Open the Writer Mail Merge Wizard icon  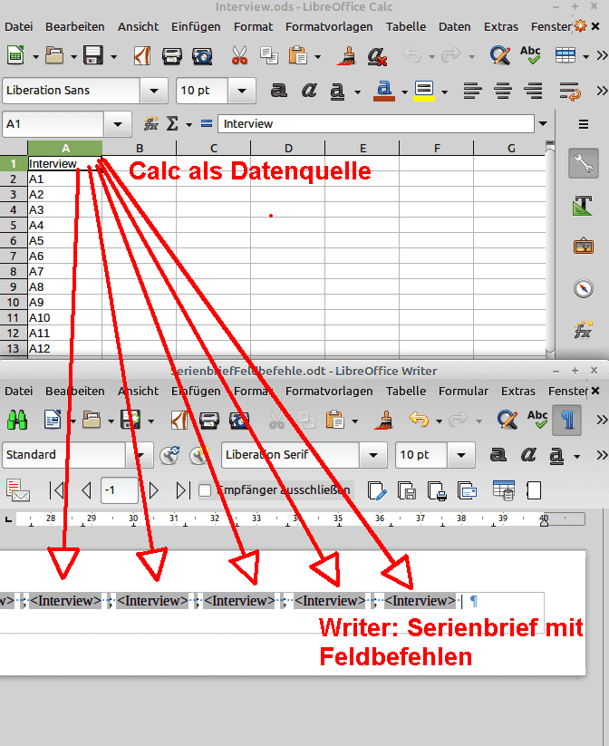click(18, 490)
